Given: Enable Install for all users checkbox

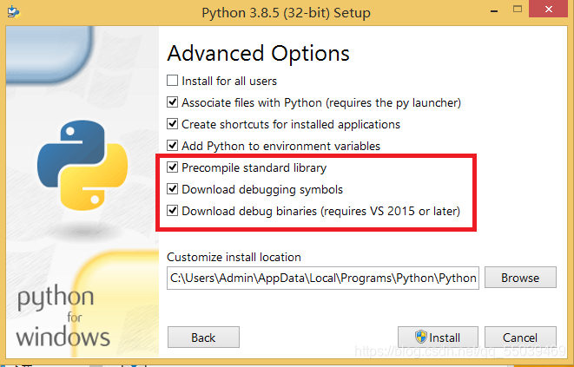Looking at the screenshot, I should 173,81.
